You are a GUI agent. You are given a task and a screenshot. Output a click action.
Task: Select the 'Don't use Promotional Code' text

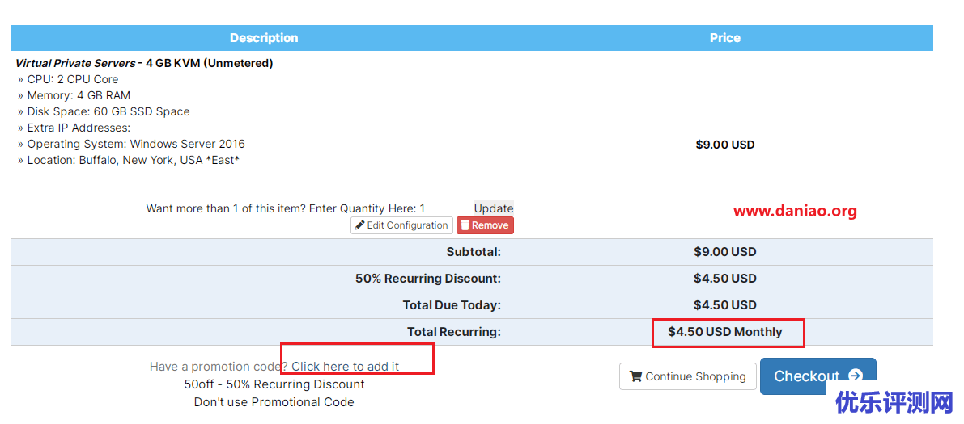(x=274, y=402)
